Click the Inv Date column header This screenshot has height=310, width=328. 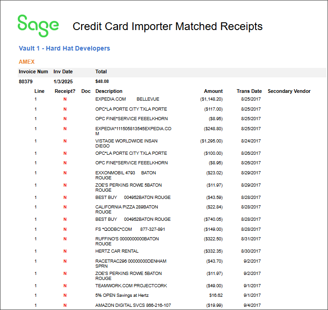click(x=63, y=72)
